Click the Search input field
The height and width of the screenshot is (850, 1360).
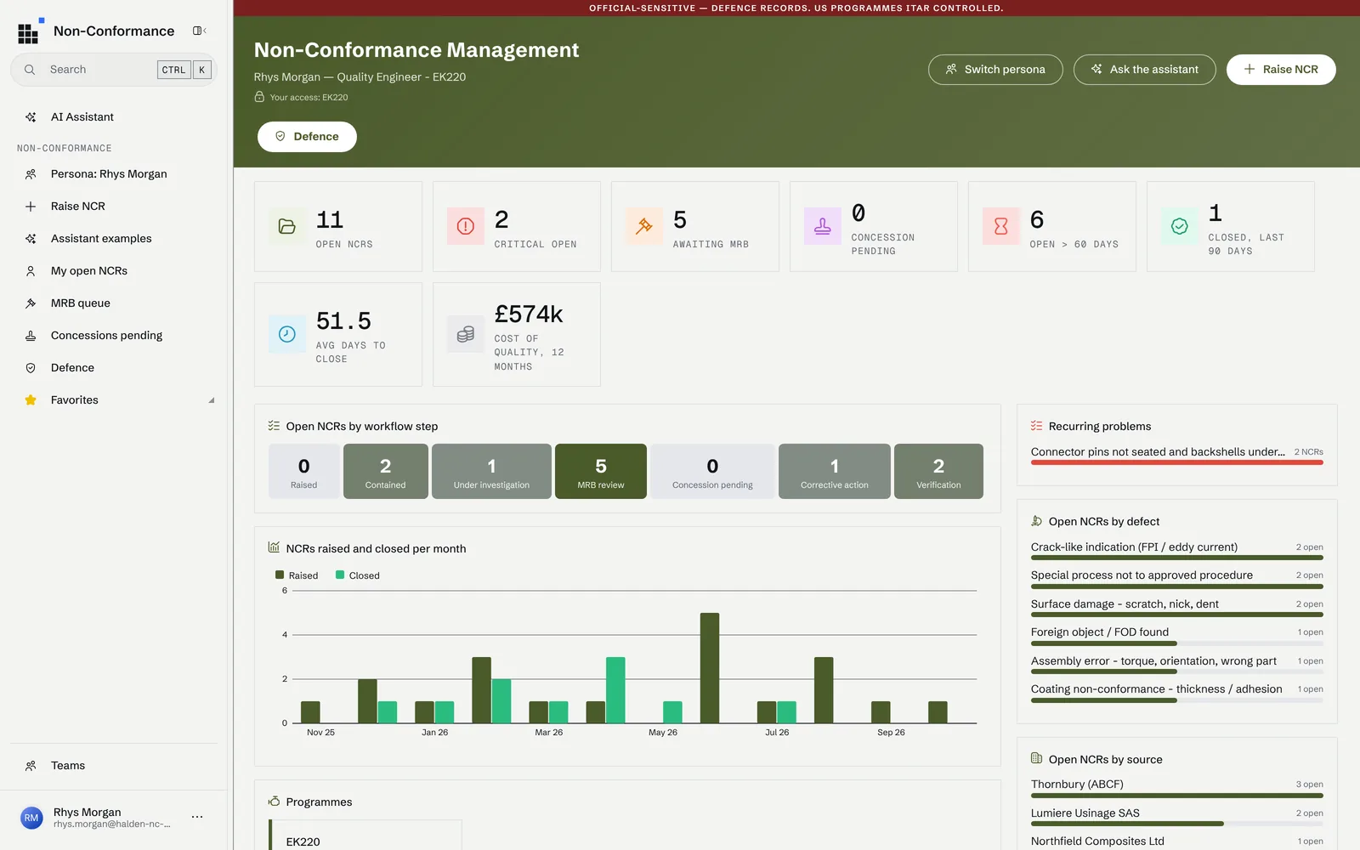(x=114, y=70)
